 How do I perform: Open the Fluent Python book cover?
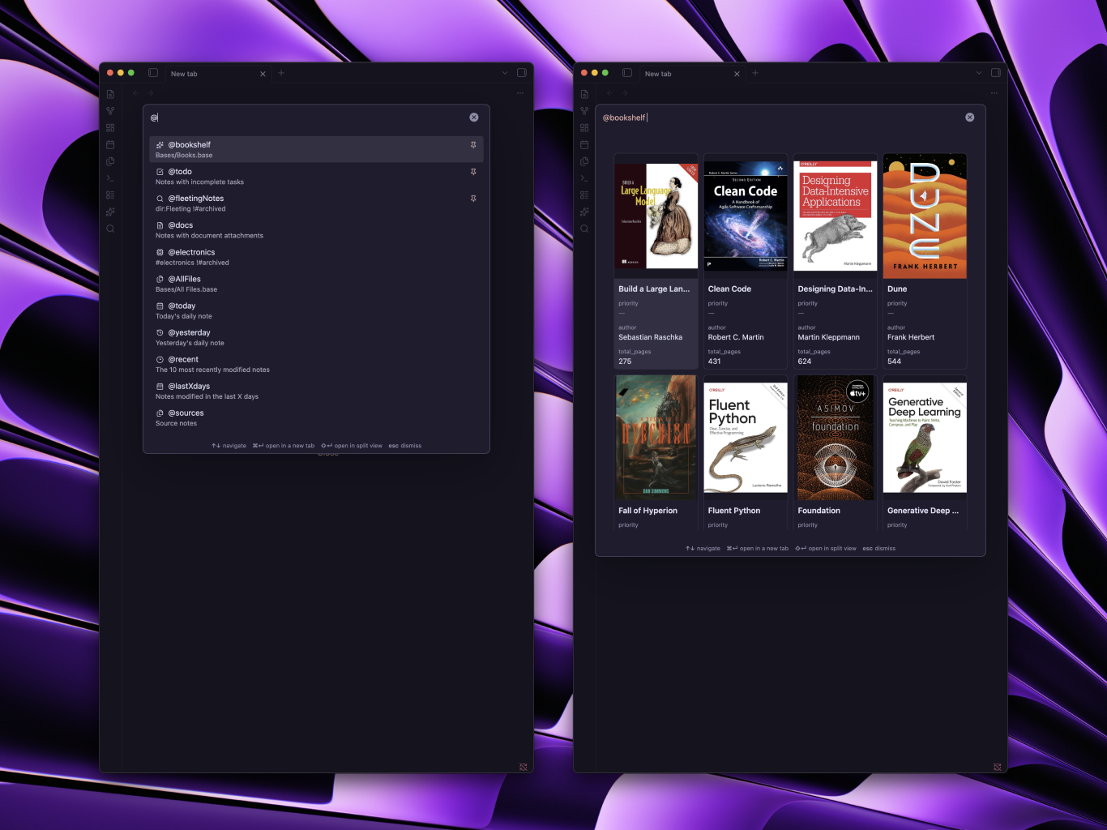pos(746,438)
